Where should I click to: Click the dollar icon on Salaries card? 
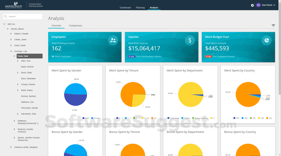click(x=190, y=40)
